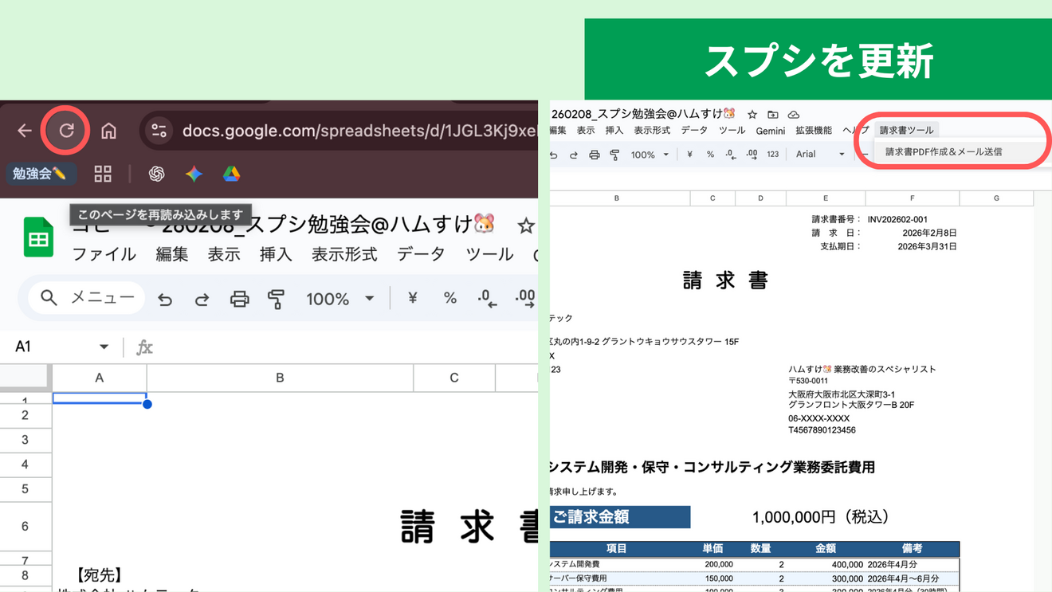The width and height of the screenshot is (1052, 592).
Task: Open the Arial font dropdown
Action: click(x=820, y=155)
